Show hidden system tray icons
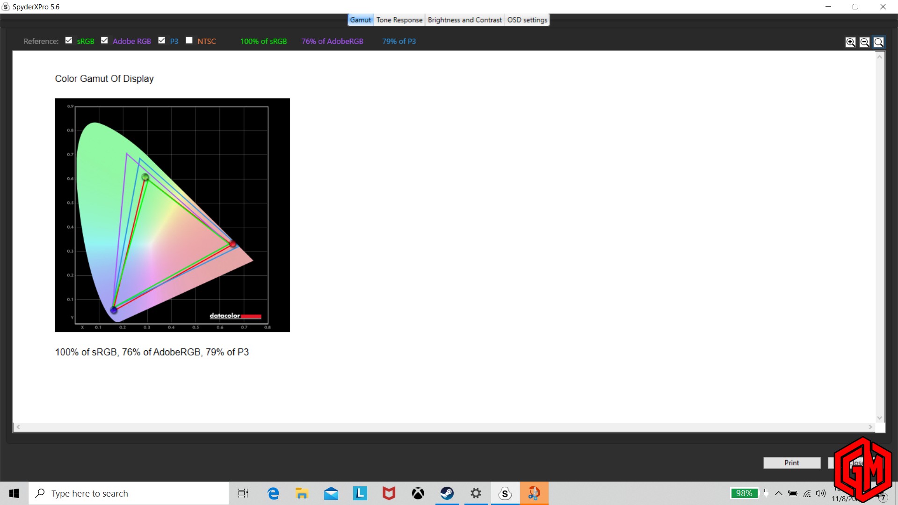This screenshot has width=898, height=505. click(779, 493)
